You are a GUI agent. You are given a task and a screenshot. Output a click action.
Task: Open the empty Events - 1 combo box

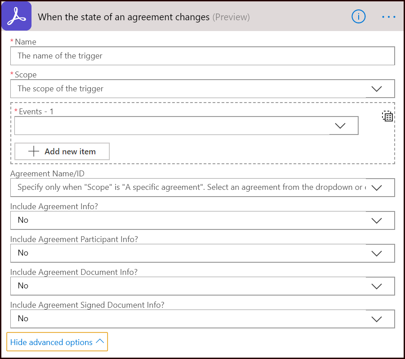(x=171, y=126)
